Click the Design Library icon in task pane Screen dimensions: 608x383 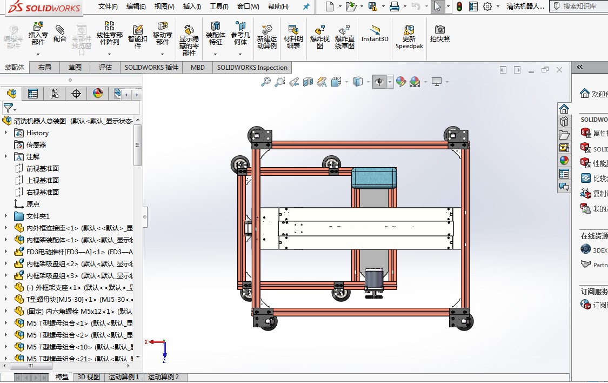point(564,122)
